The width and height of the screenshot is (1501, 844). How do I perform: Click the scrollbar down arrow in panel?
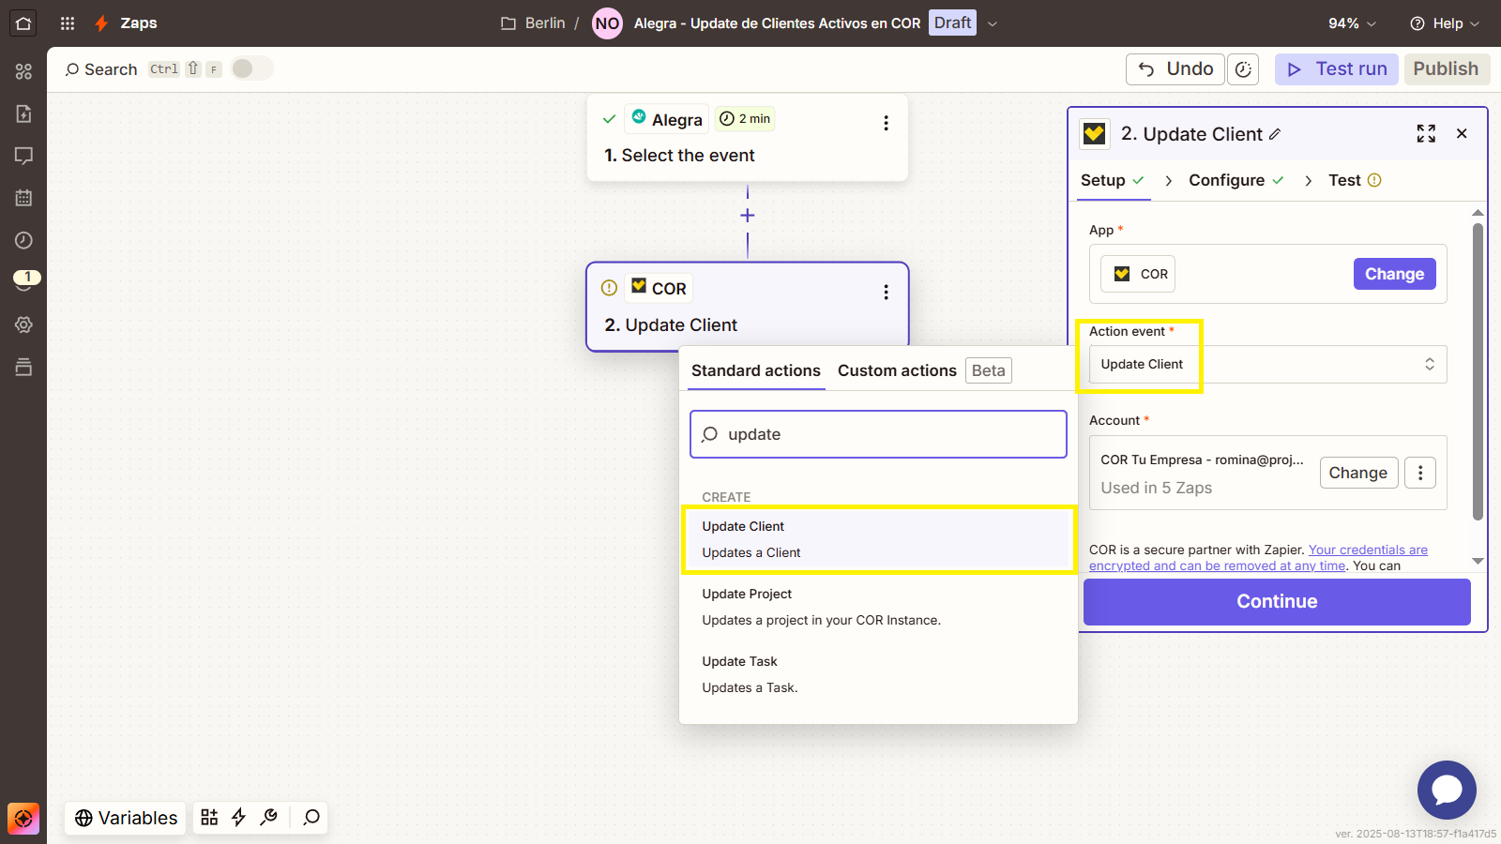[x=1478, y=561]
